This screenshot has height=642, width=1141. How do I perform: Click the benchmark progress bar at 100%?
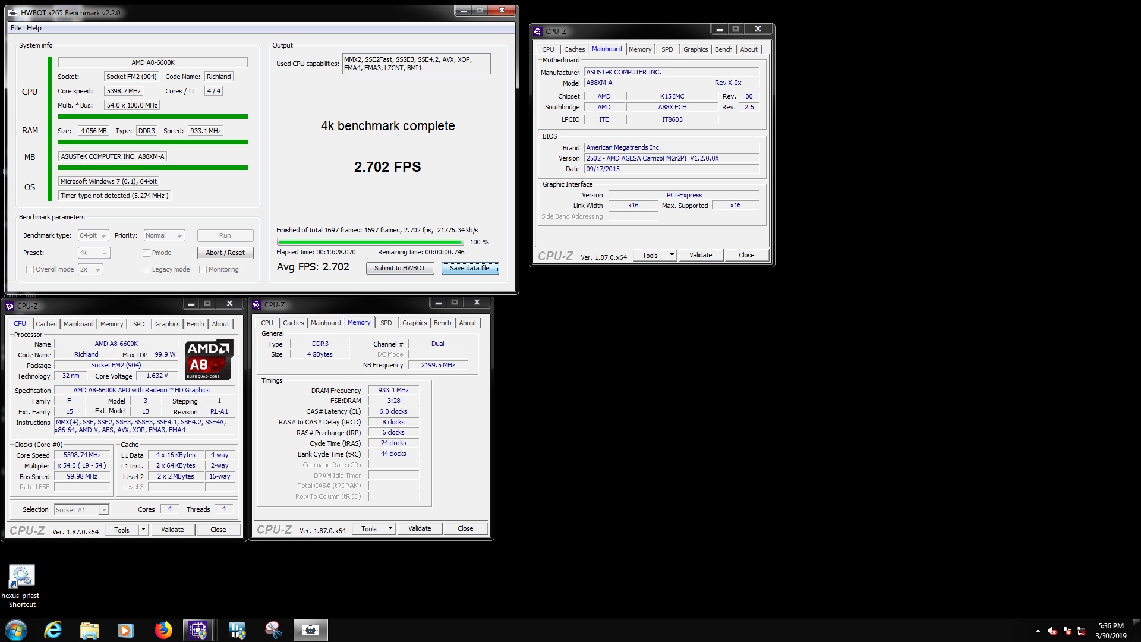[x=370, y=242]
